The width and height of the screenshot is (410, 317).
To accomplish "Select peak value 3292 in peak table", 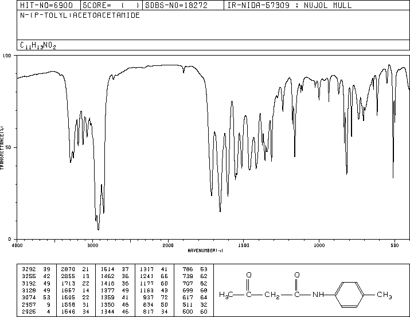I will [x=29, y=269].
